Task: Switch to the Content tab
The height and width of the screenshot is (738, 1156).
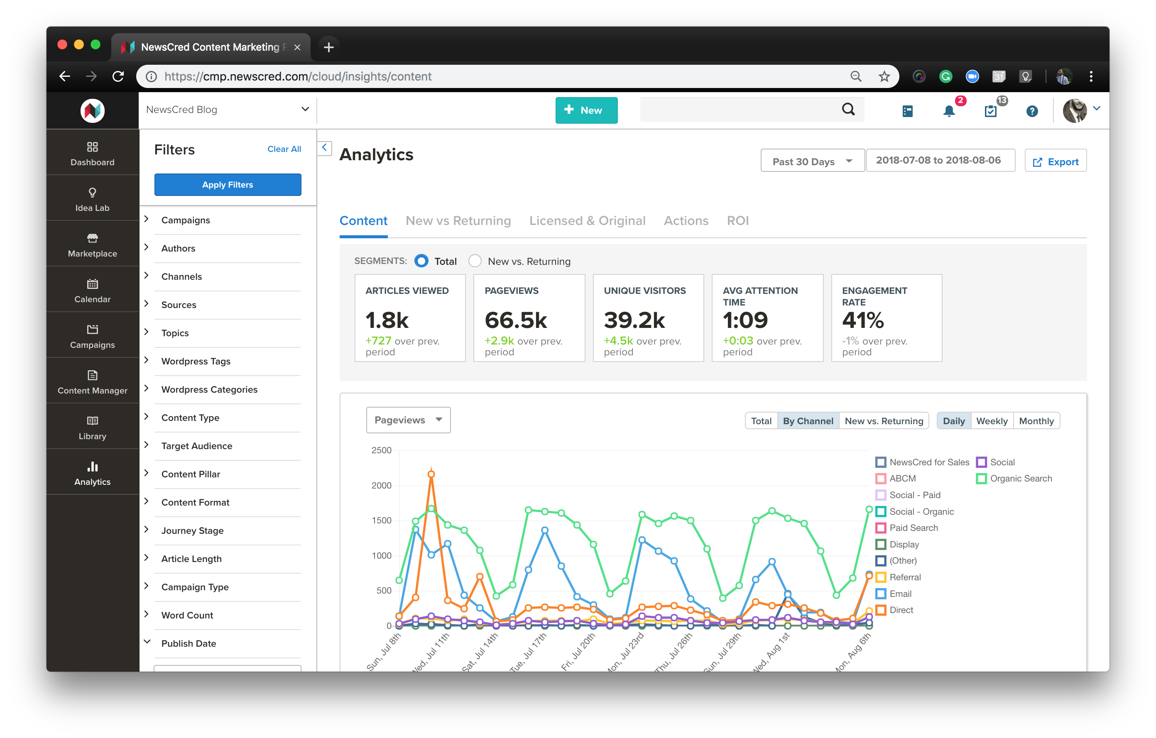Action: [x=363, y=221]
